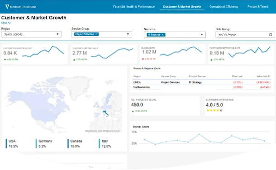Open the Date Range calendar picker icon
Image resolution: width=276 pixels, height=170 pixels.
(271, 35)
